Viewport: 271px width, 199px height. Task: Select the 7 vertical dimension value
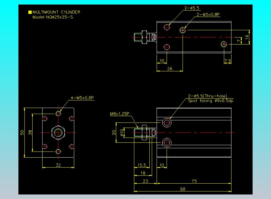[239, 41]
